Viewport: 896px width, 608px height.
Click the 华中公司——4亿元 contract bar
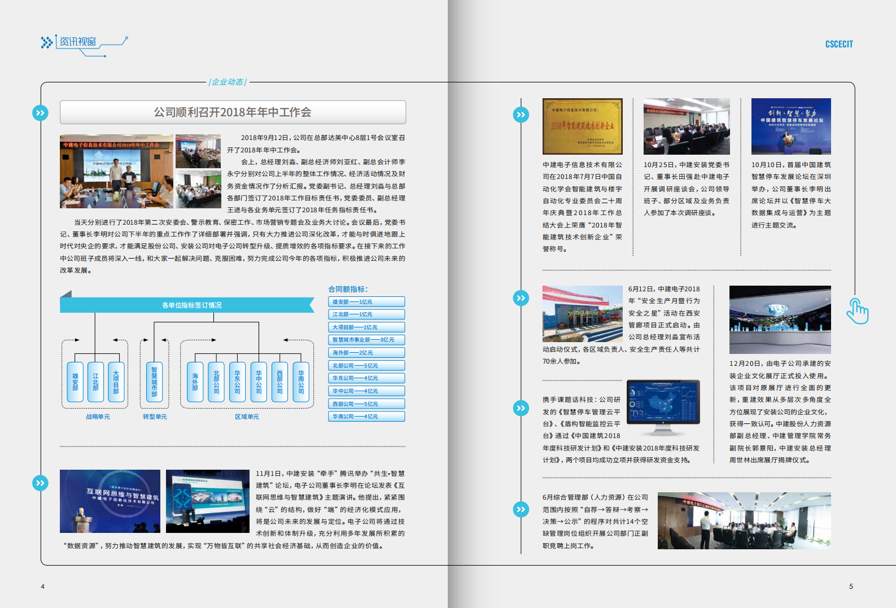click(366, 391)
